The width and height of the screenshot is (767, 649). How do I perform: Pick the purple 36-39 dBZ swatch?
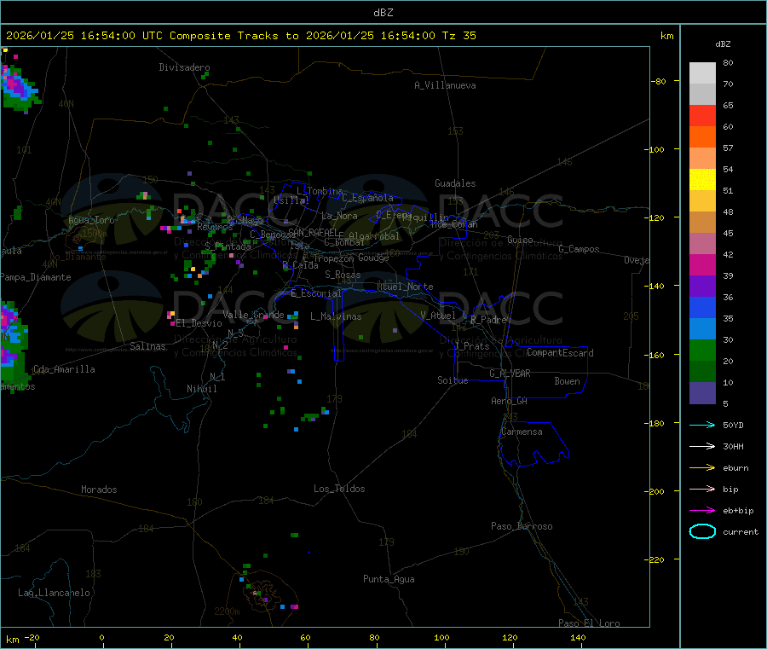[x=702, y=287]
